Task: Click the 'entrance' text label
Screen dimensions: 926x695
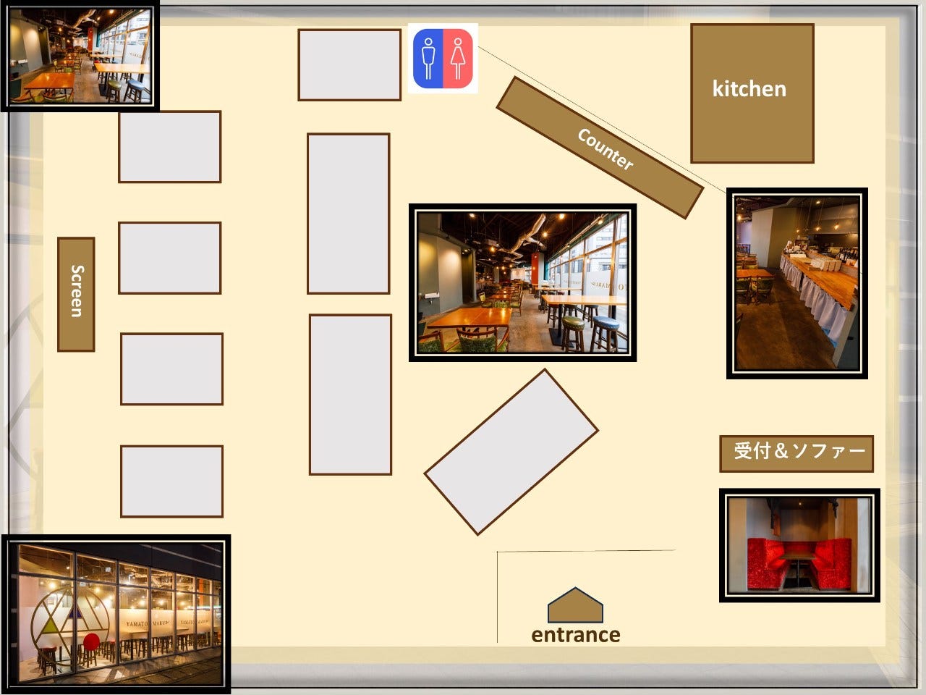Action: [x=575, y=635]
